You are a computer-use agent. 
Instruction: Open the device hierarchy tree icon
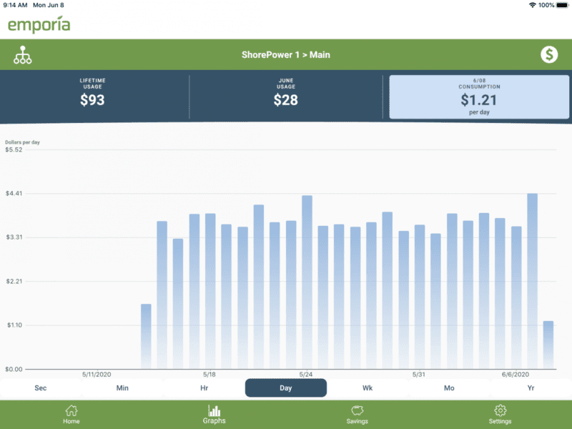(x=22, y=55)
